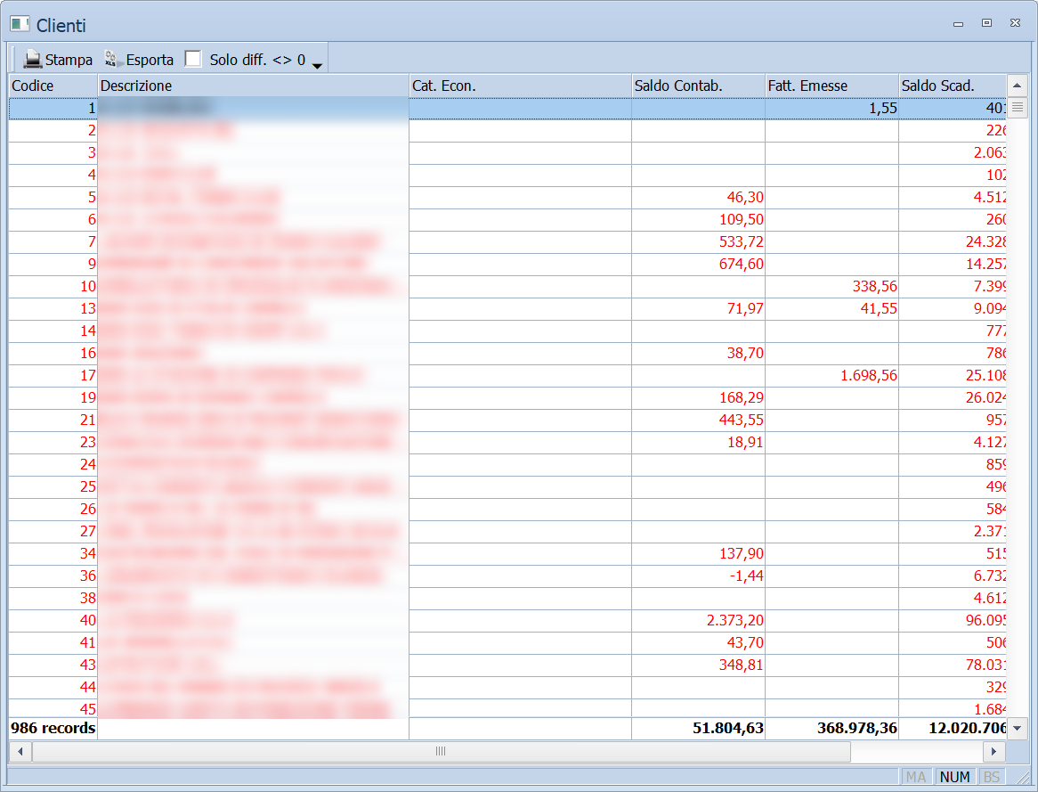Select the Saldo Contab. cell 46,30
This screenshot has width=1038, height=792.
pos(699,198)
